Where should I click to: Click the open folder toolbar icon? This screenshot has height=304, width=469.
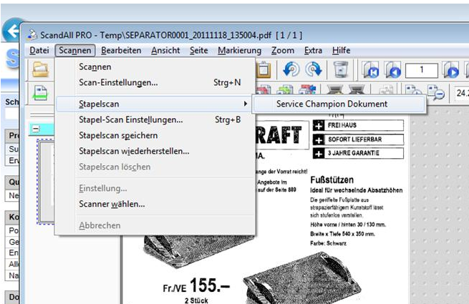point(40,69)
